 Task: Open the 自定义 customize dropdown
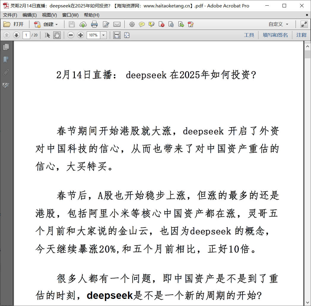(x=278, y=24)
